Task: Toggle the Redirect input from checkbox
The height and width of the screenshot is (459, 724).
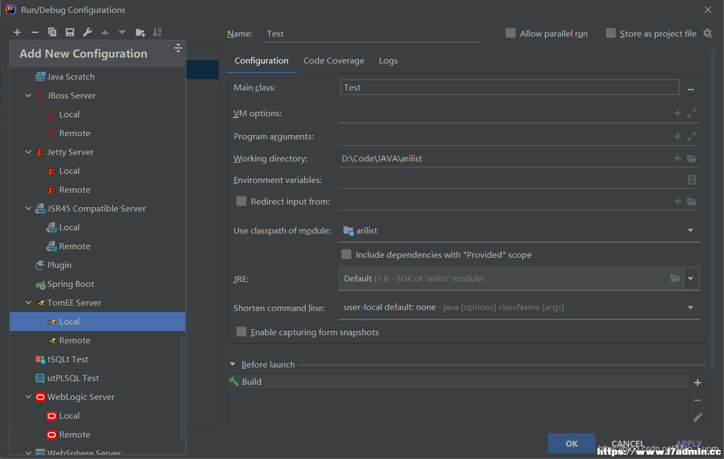Action: (x=241, y=201)
